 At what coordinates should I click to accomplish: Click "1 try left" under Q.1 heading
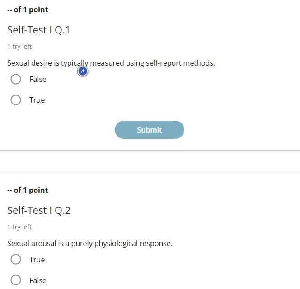tap(19, 47)
